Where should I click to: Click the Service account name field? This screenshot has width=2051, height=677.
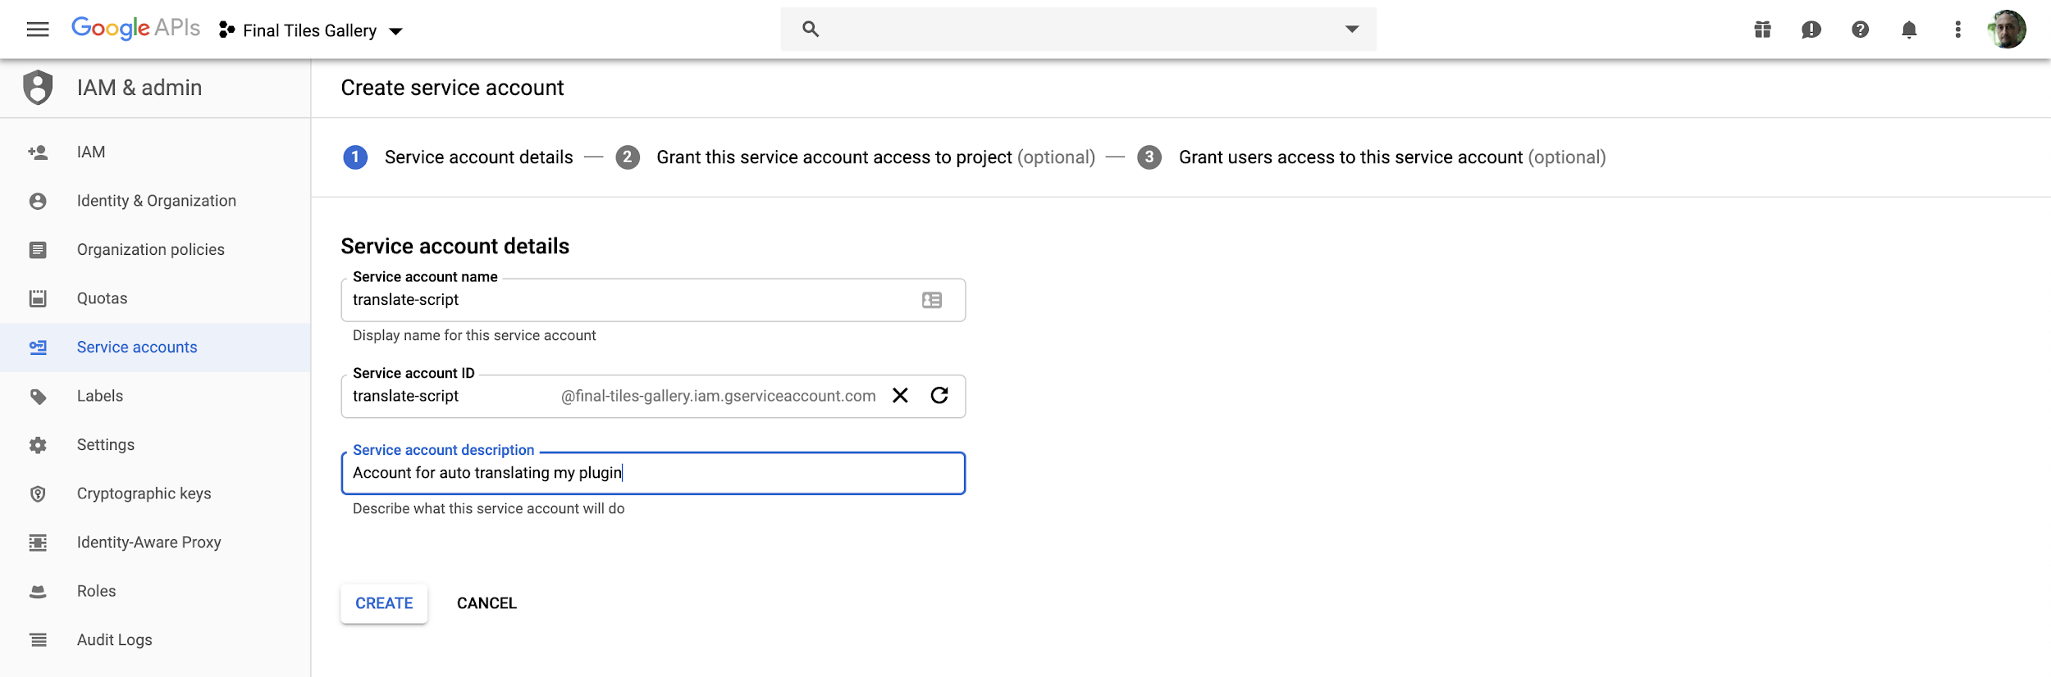pos(632,300)
